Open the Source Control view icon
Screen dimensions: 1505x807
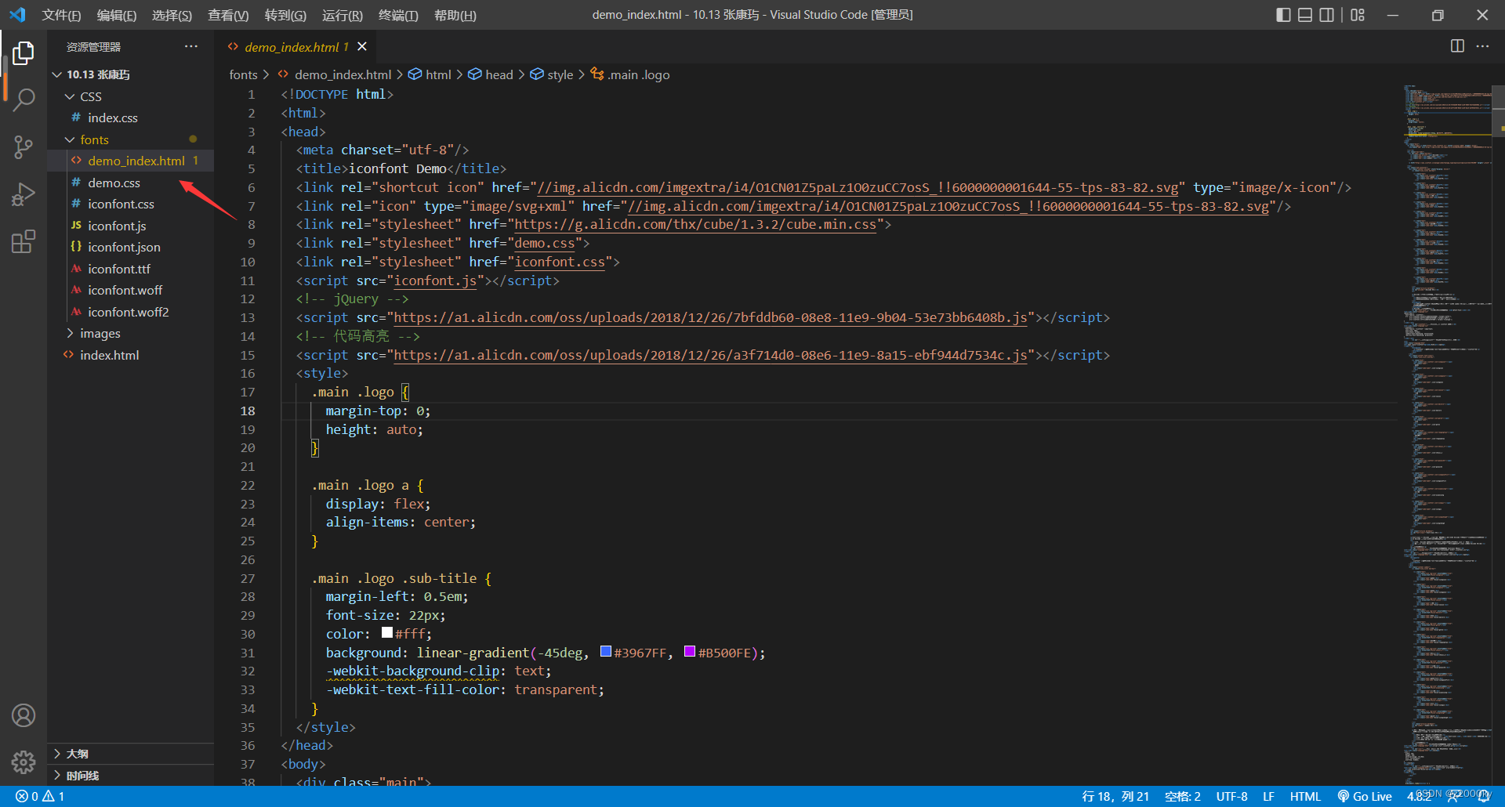(x=24, y=147)
